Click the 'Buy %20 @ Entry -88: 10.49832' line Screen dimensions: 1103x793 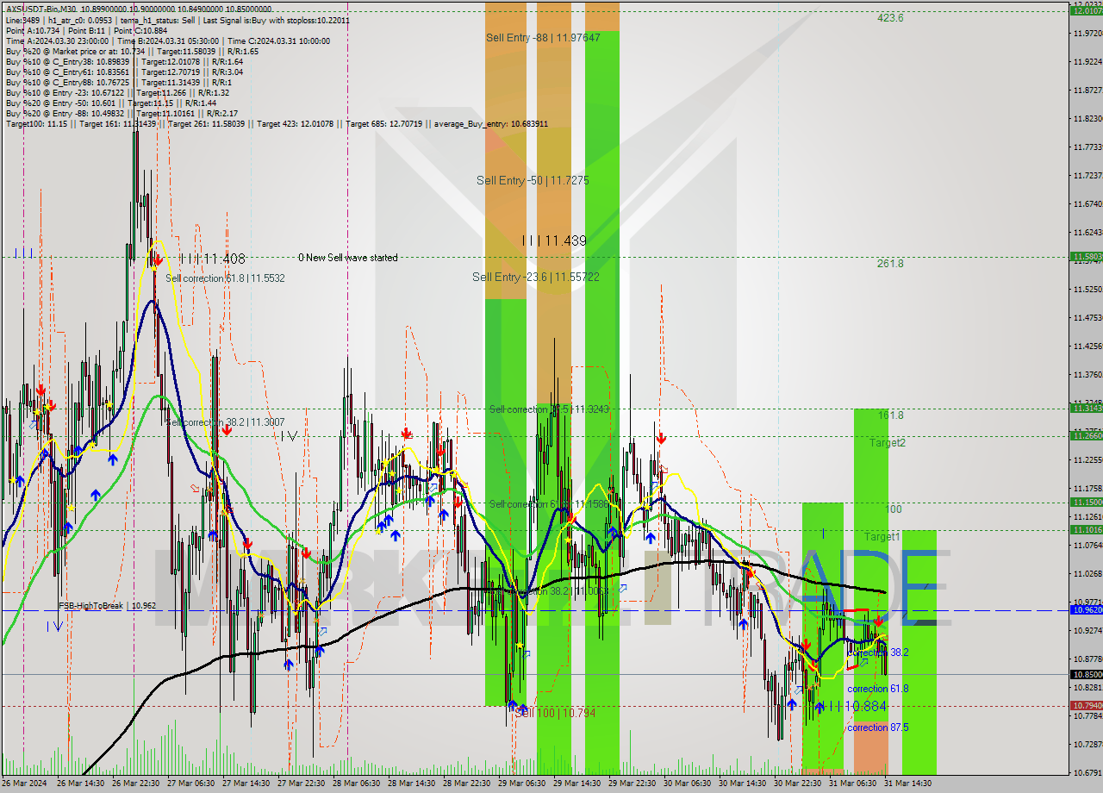pos(122,113)
